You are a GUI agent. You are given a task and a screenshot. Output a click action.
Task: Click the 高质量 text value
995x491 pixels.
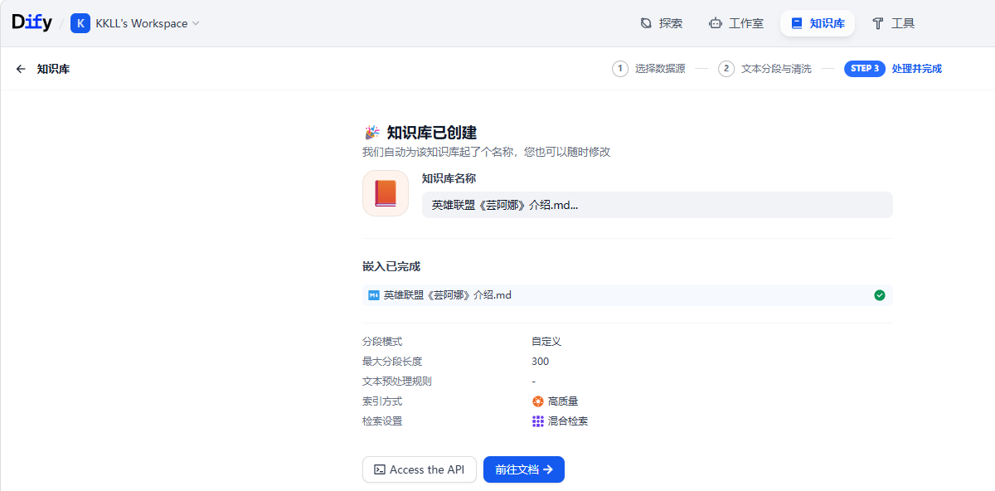coord(563,401)
